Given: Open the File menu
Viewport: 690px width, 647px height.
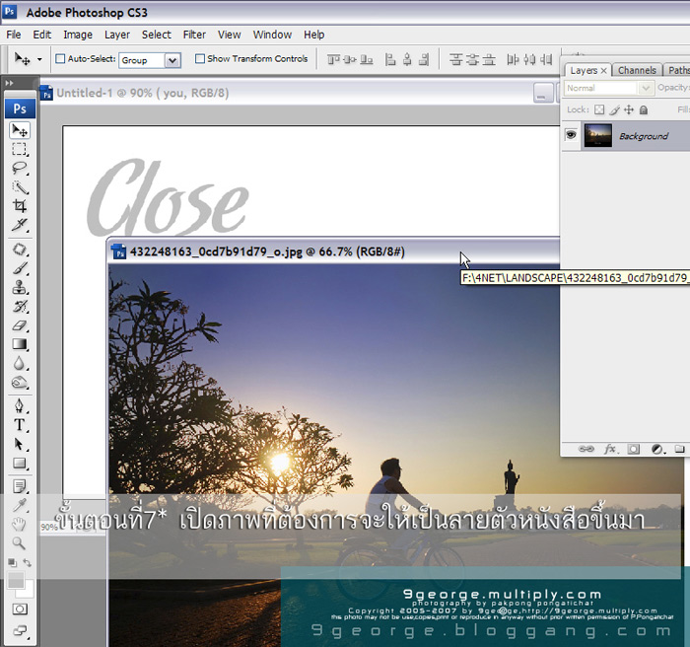Looking at the screenshot, I should pyautogui.click(x=14, y=35).
